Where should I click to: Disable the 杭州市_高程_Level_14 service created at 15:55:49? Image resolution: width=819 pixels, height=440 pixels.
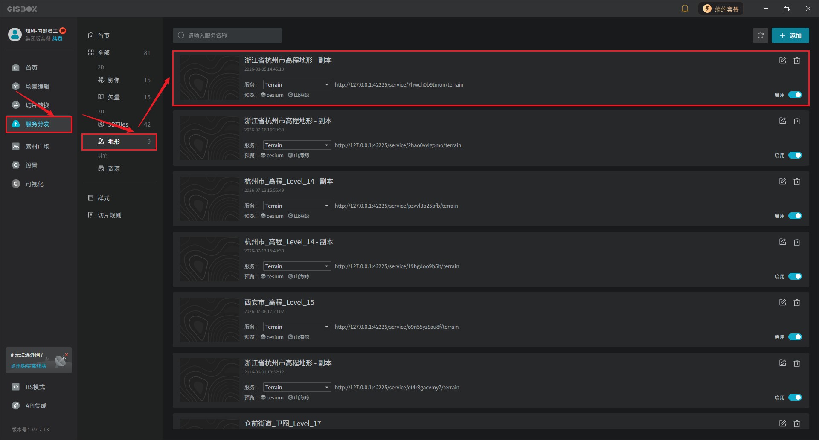[x=795, y=216]
